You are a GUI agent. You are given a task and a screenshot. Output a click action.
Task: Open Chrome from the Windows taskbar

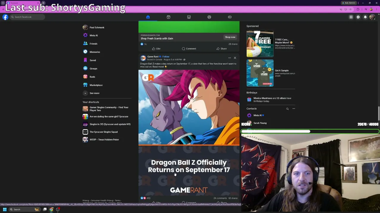(51, 209)
